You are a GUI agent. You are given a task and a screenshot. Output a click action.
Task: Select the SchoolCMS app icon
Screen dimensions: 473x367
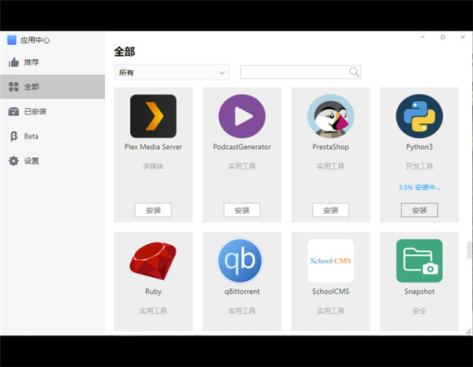pyautogui.click(x=330, y=261)
